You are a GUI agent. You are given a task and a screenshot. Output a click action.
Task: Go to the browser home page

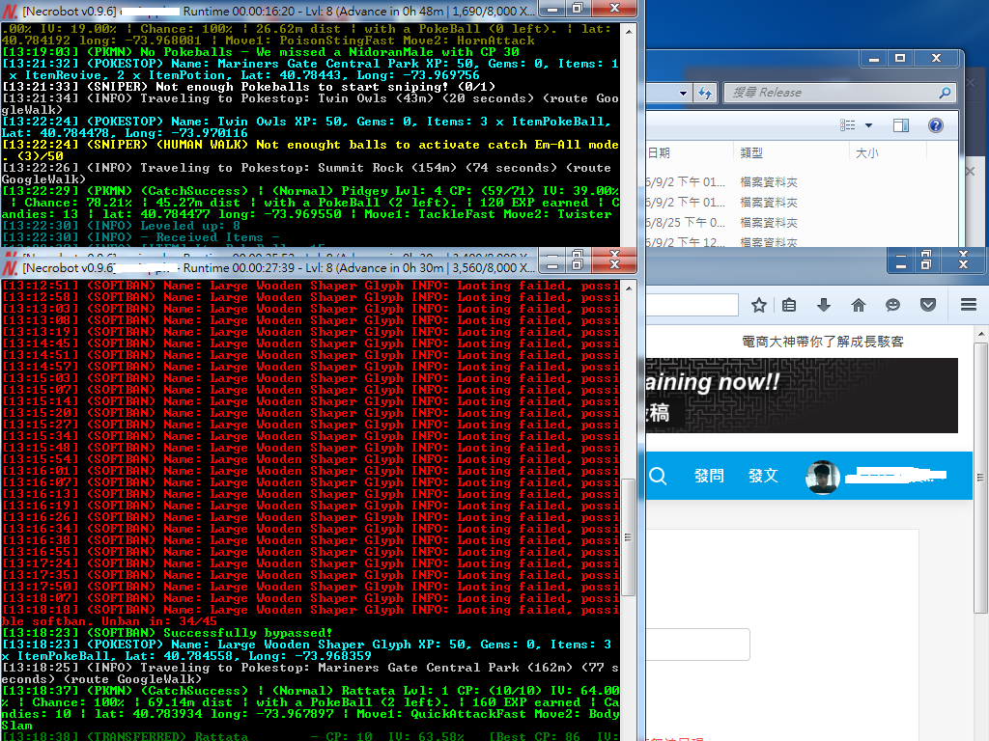pos(859,306)
